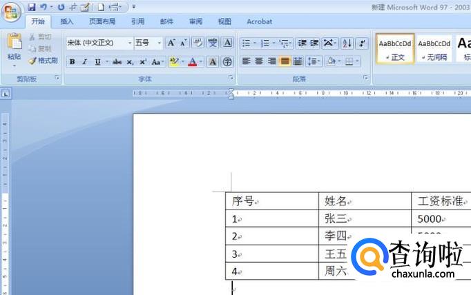Click the Format Painter (格式刷) tool
Image resolution: width=471 pixels, height=295 pixels.
point(43,61)
